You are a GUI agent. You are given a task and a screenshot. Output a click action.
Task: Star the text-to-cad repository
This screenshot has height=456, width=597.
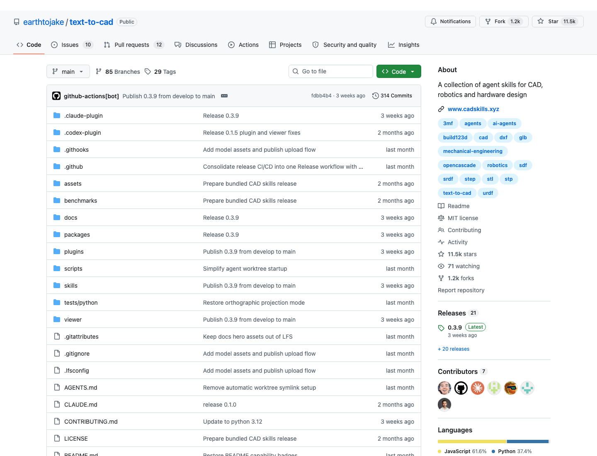(x=558, y=22)
